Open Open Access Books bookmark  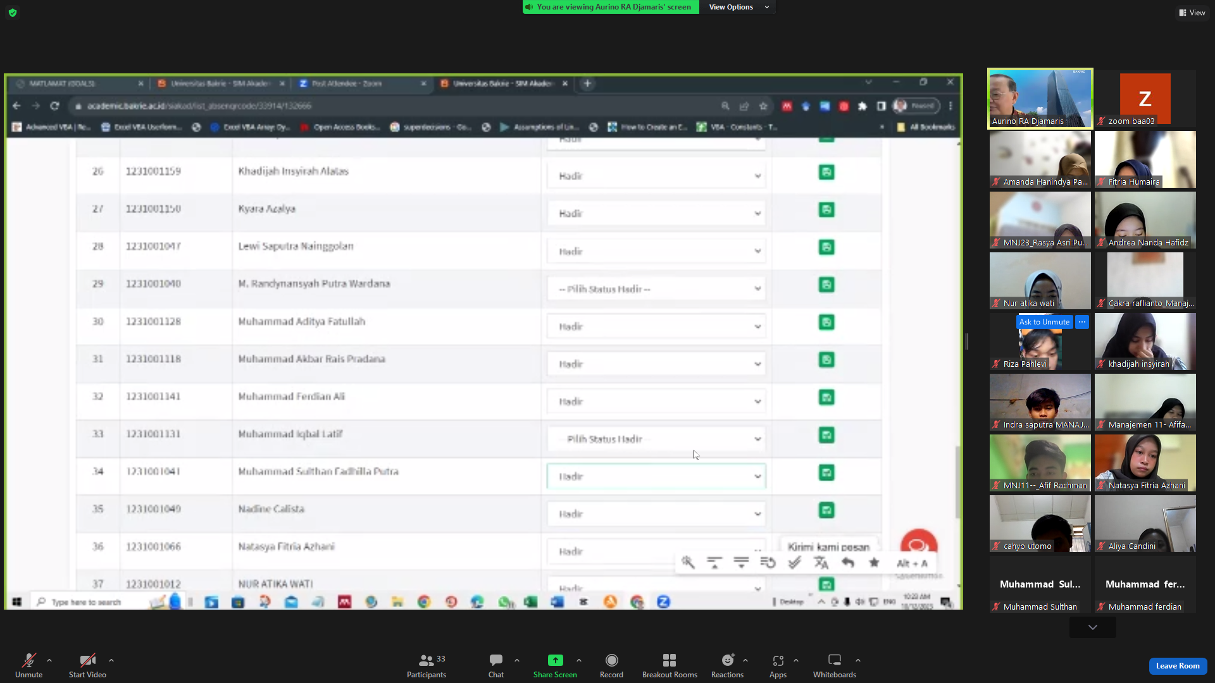click(x=340, y=127)
